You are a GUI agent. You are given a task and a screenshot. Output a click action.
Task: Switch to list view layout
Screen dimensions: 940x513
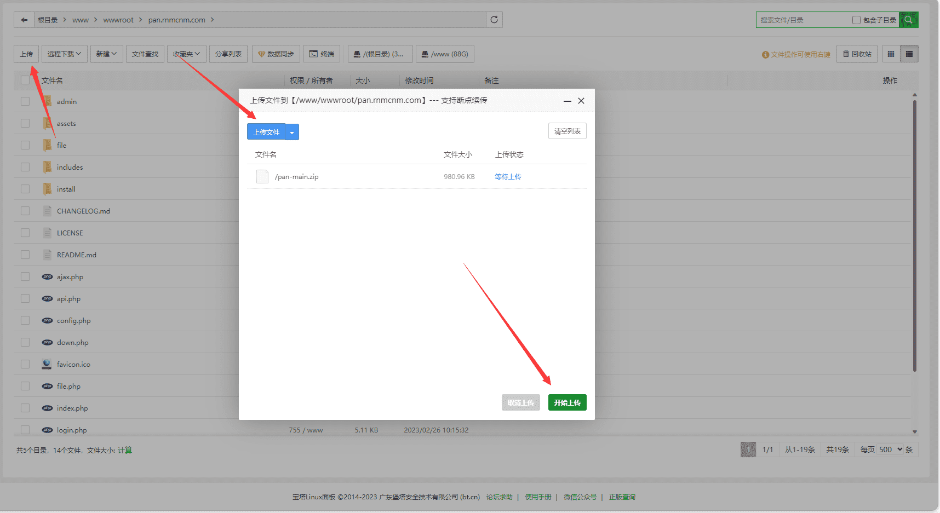(909, 54)
